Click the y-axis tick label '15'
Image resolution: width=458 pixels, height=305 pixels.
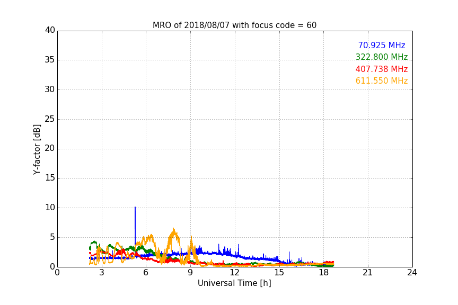(50, 178)
